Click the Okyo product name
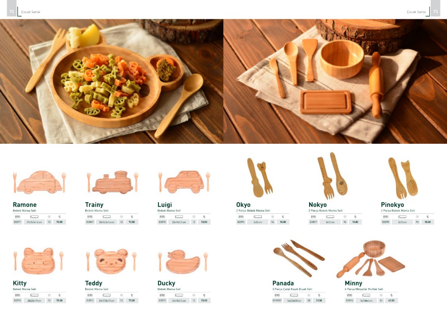This screenshot has height=316, width=447. (x=243, y=205)
